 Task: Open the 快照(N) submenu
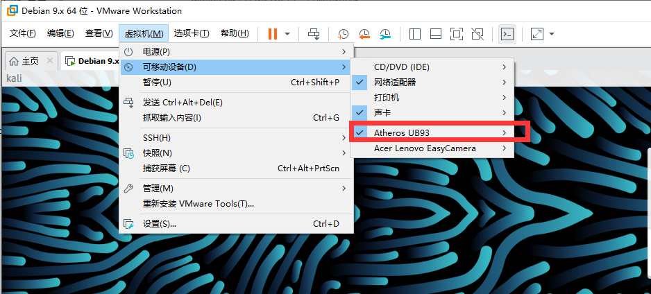coord(236,153)
